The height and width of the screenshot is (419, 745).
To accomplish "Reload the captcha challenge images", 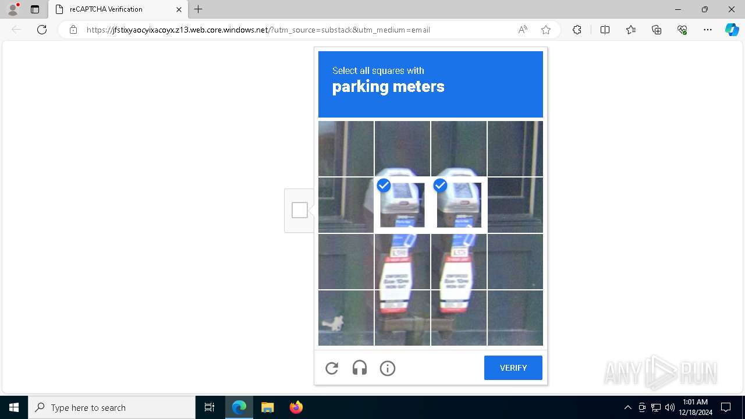I will 332,368.
